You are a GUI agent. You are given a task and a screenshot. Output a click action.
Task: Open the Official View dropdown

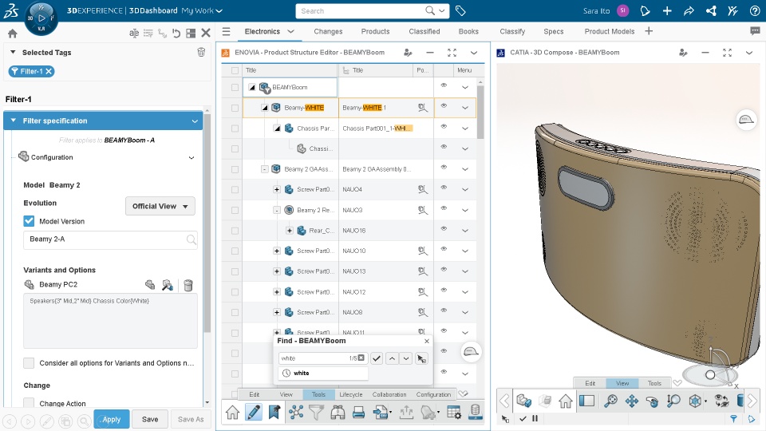point(160,206)
